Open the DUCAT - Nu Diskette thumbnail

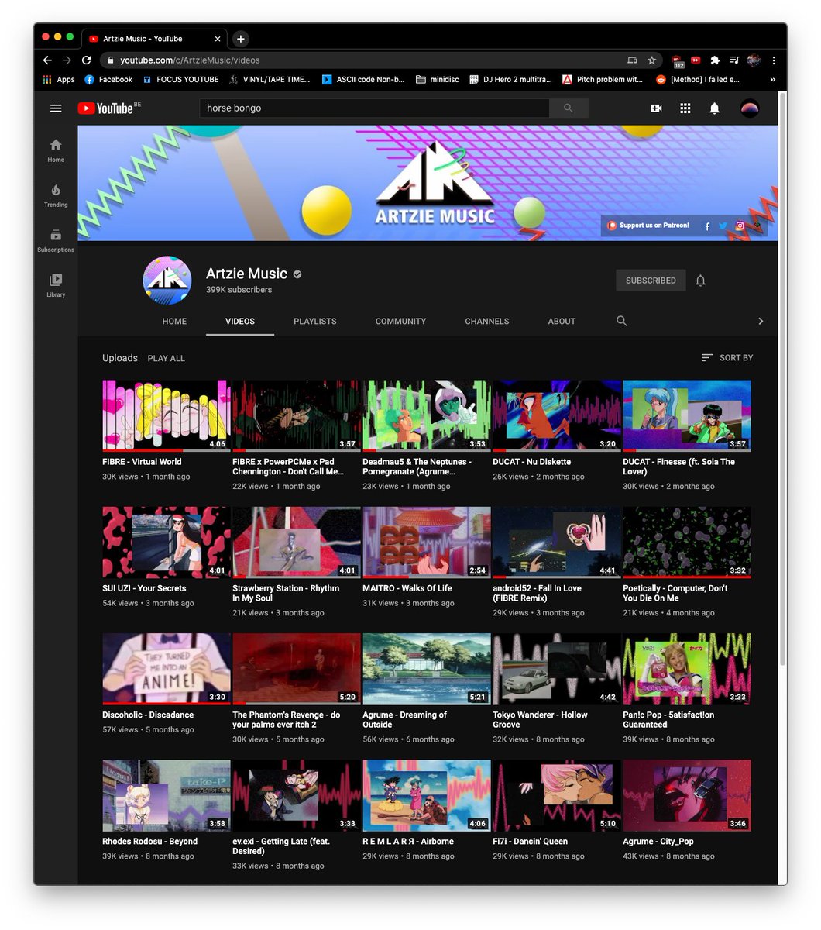pyautogui.click(x=557, y=415)
